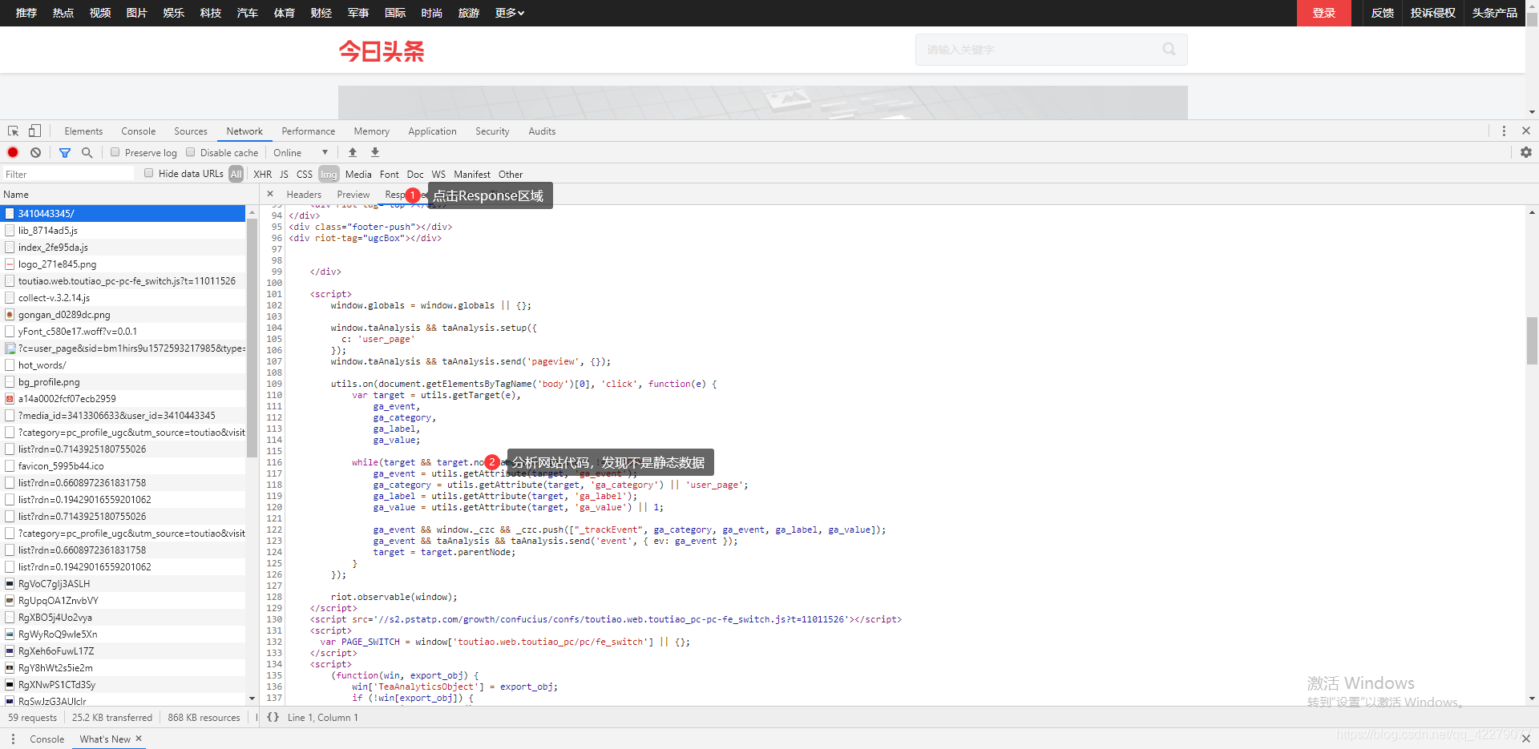Select the gongan_d0289dc.png request
The width and height of the screenshot is (1539, 749).
[x=123, y=314]
